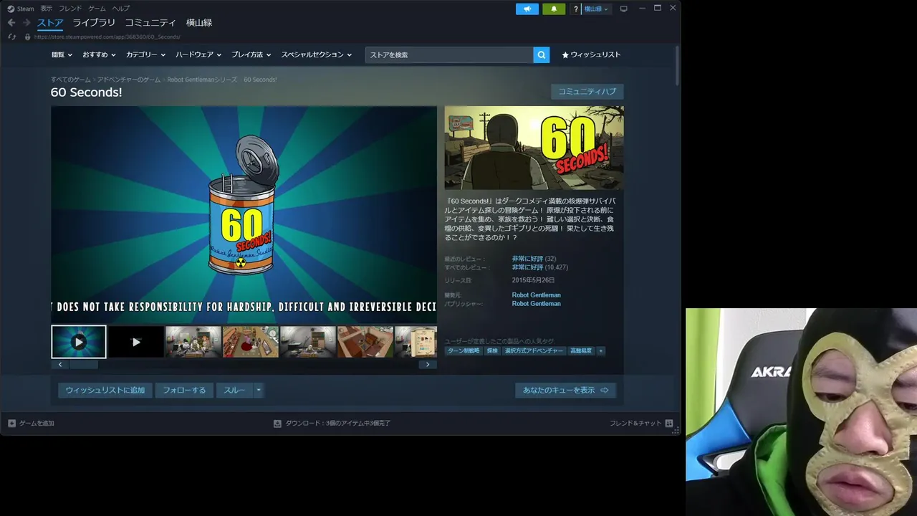Open the スペシャルセクション dropdown
Image resolution: width=917 pixels, height=516 pixels.
click(317, 54)
